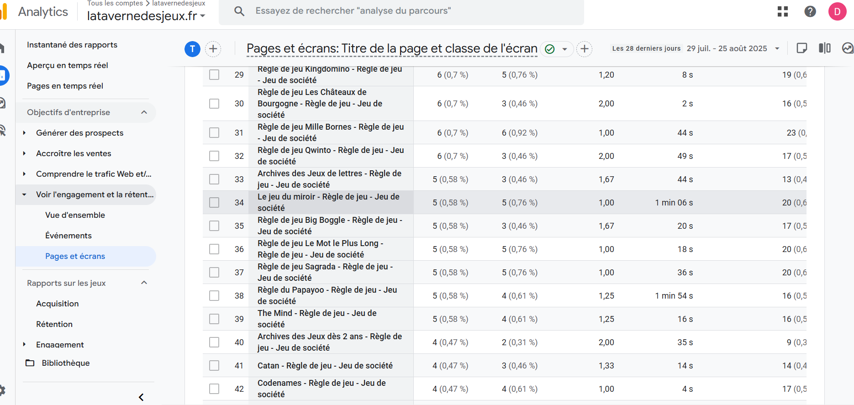The width and height of the screenshot is (854, 405).
Task: Add a filter with plus after report title
Action: point(584,49)
